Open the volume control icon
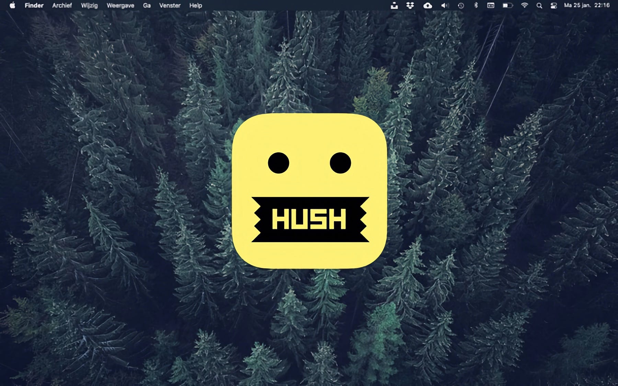This screenshot has width=618, height=386. pos(445,5)
